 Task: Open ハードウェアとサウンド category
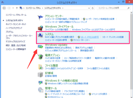14,28
